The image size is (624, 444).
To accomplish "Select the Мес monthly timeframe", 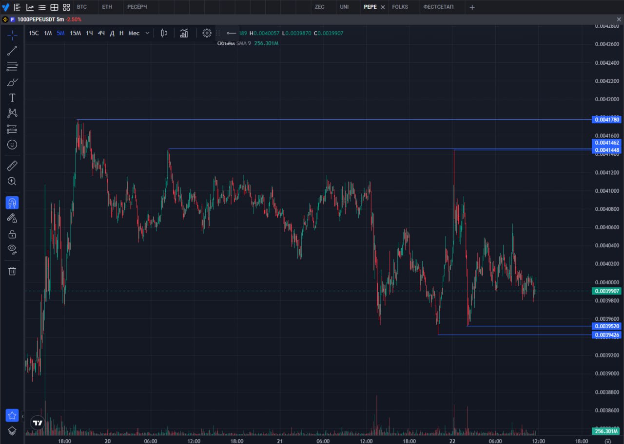I will pyautogui.click(x=134, y=33).
